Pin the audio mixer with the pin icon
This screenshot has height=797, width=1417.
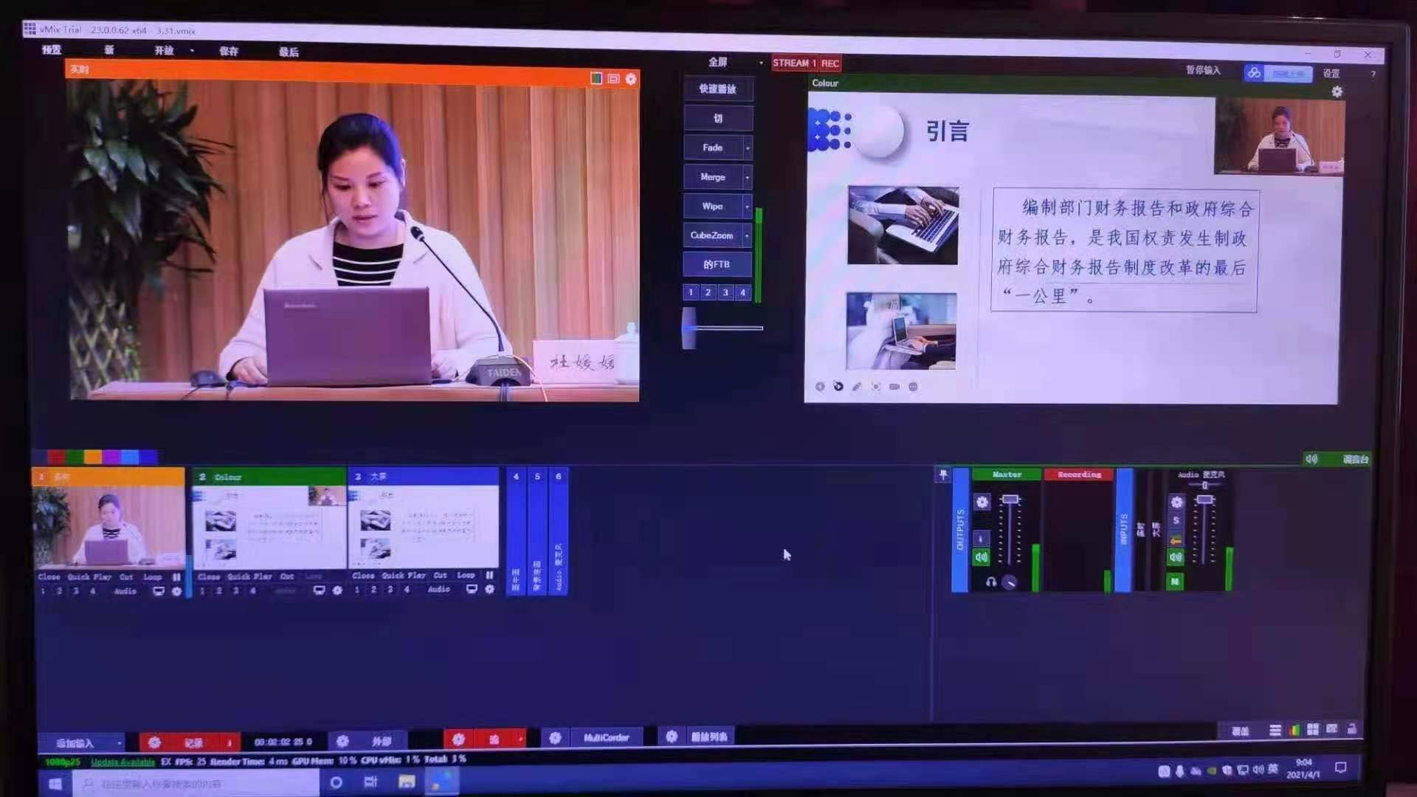point(942,475)
